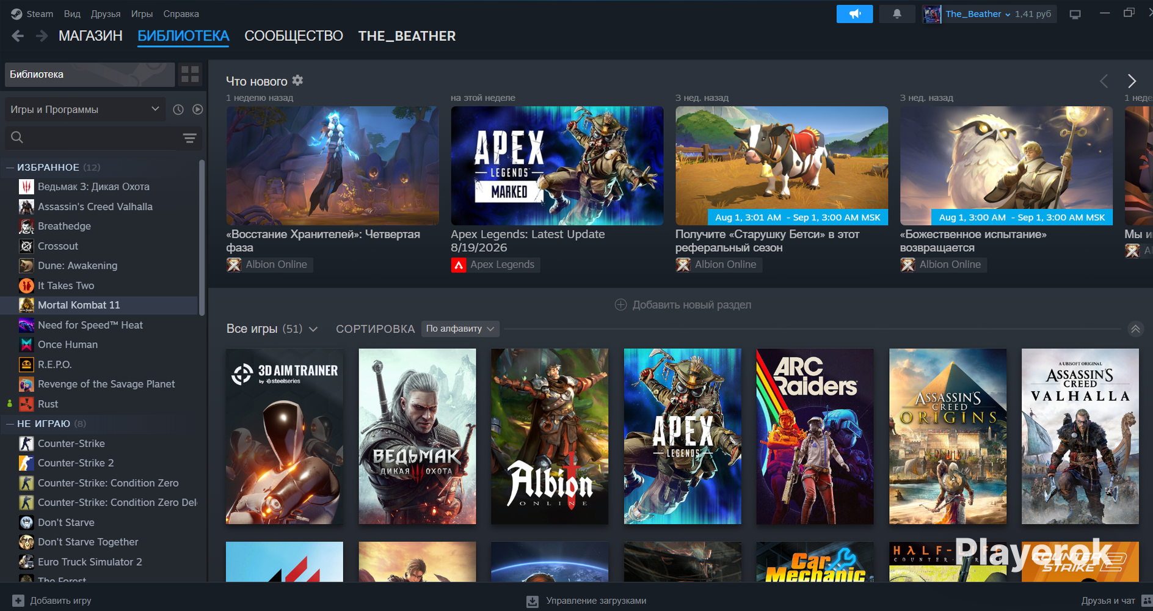Click the Don't Starve game icon
The width and height of the screenshot is (1153, 611).
[26, 522]
